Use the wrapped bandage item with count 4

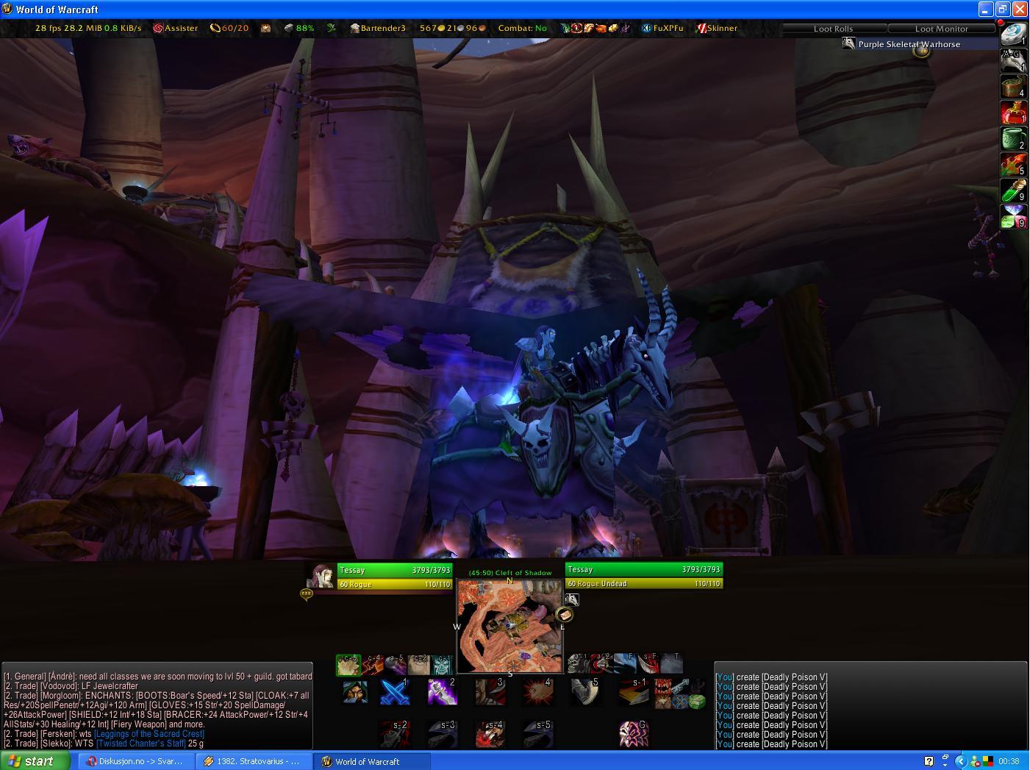(1014, 86)
